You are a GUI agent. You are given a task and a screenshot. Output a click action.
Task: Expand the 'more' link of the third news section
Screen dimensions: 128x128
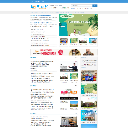[76, 113]
